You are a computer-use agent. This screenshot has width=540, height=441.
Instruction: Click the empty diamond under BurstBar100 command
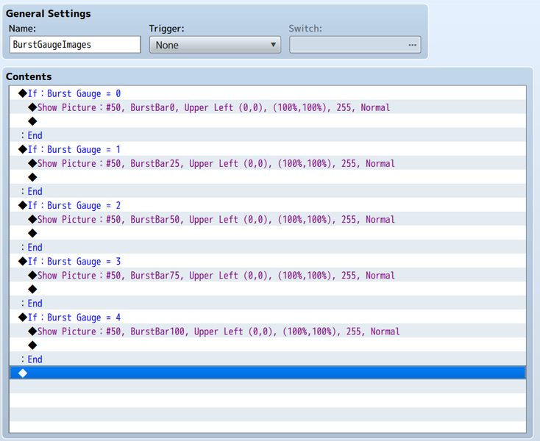click(32, 345)
